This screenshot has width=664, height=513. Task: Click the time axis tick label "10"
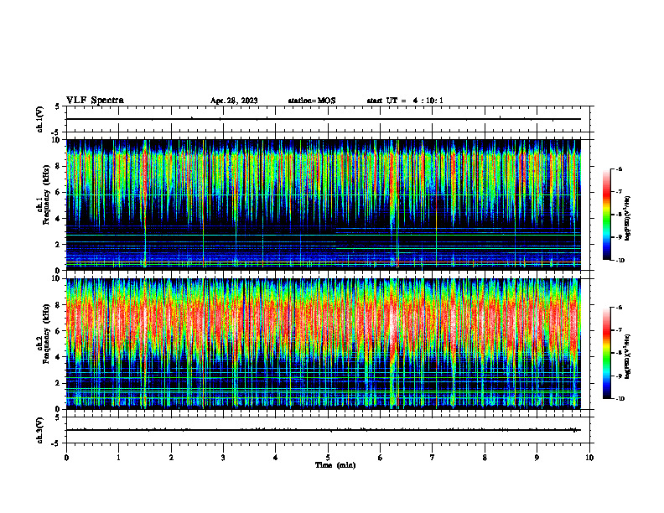click(589, 458)
